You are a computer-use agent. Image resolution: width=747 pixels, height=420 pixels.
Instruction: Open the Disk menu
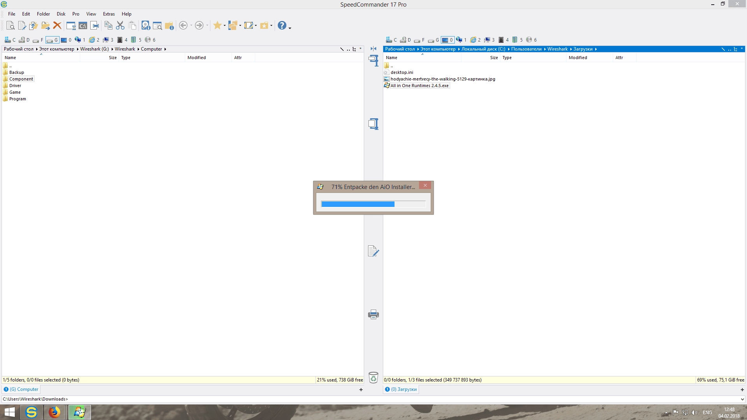point(61,14)
